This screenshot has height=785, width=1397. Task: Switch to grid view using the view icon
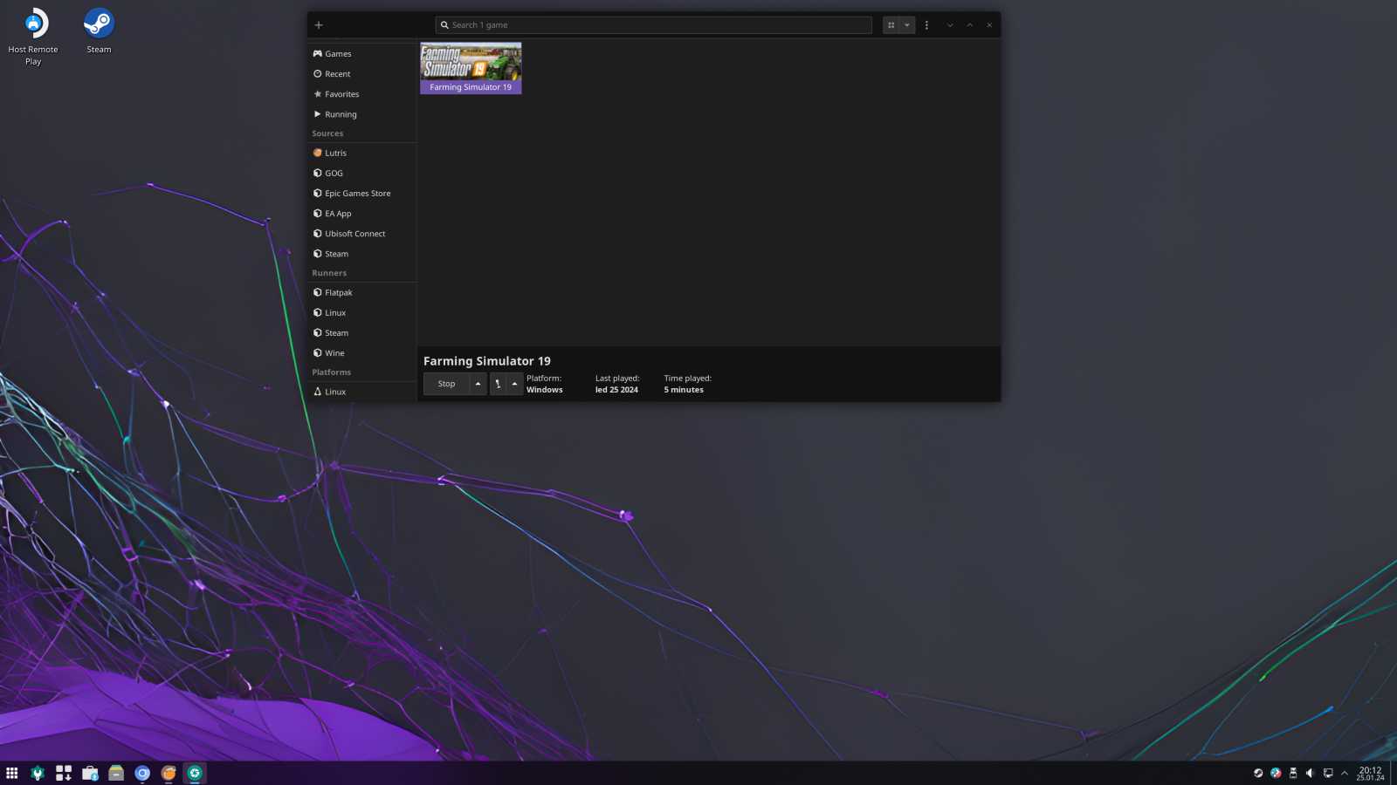(891, 25)
